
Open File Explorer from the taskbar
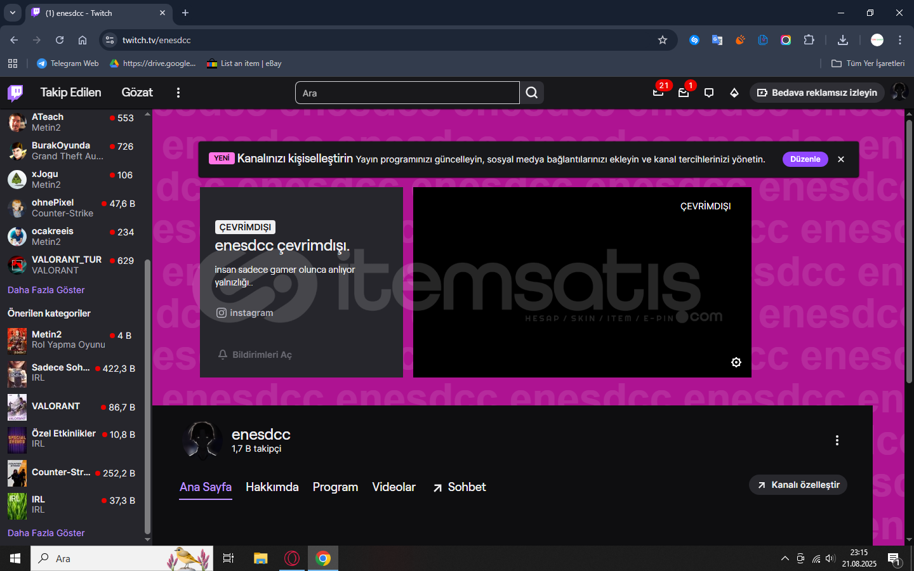261,558
